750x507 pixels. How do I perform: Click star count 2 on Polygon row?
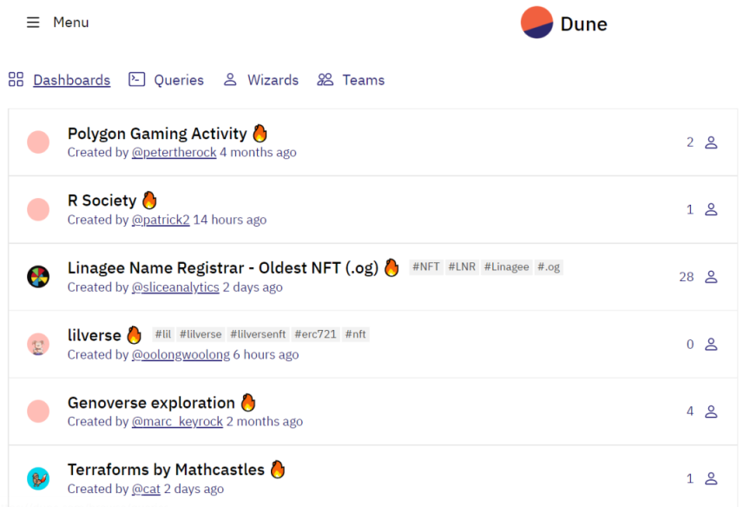690,142
